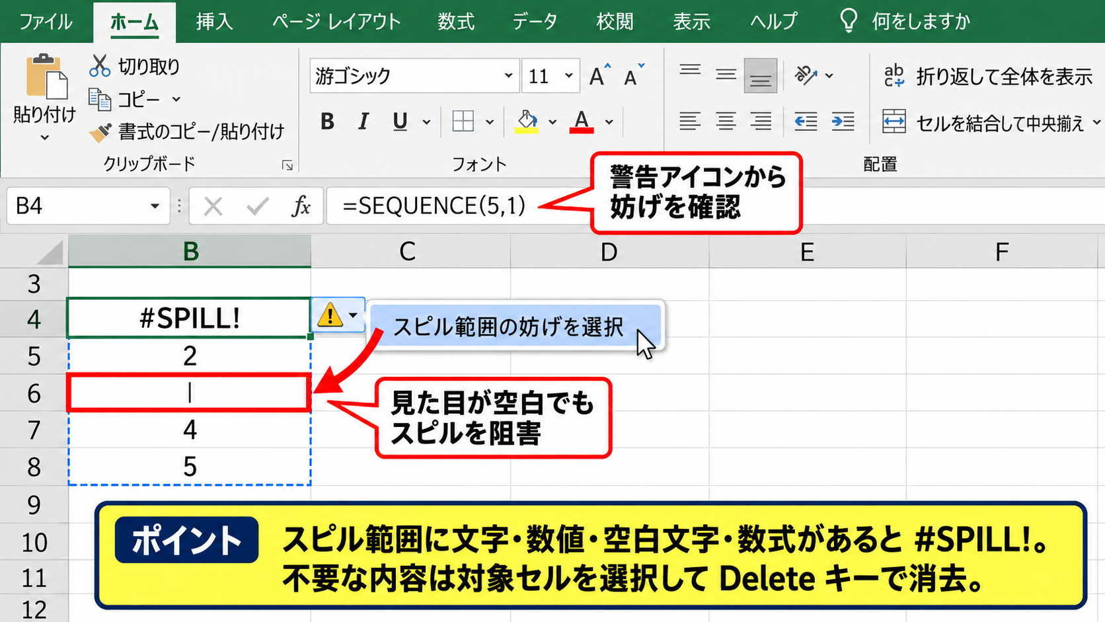Image resolution: width=1105 pixels, height=622 pixels.
Task: Open the ファイル tab
Action: (46, 22)
